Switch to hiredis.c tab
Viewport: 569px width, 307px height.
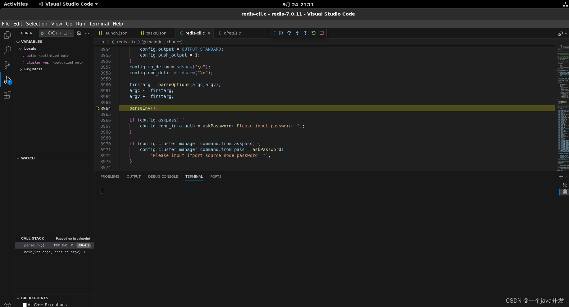point(232,33)
